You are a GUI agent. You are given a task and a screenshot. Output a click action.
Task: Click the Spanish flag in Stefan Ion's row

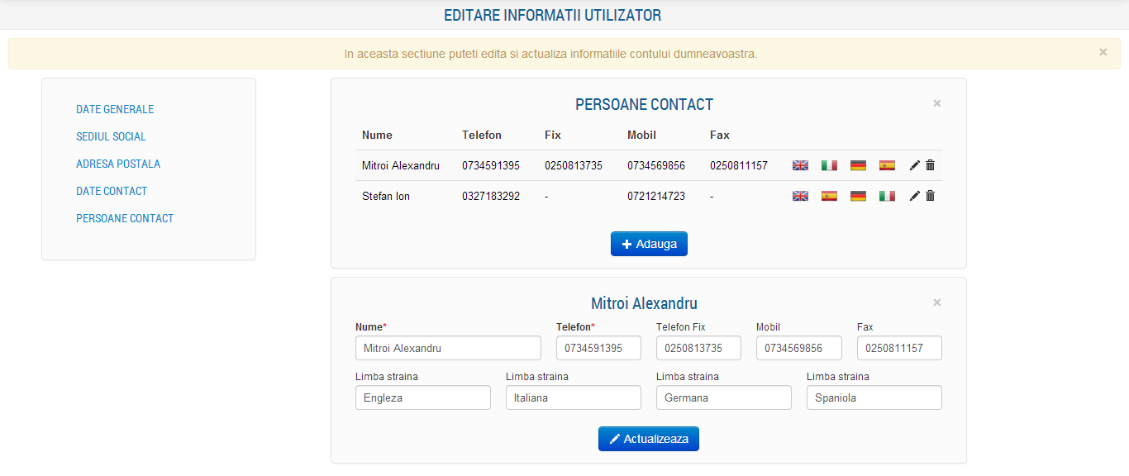[x=829, y=196]
